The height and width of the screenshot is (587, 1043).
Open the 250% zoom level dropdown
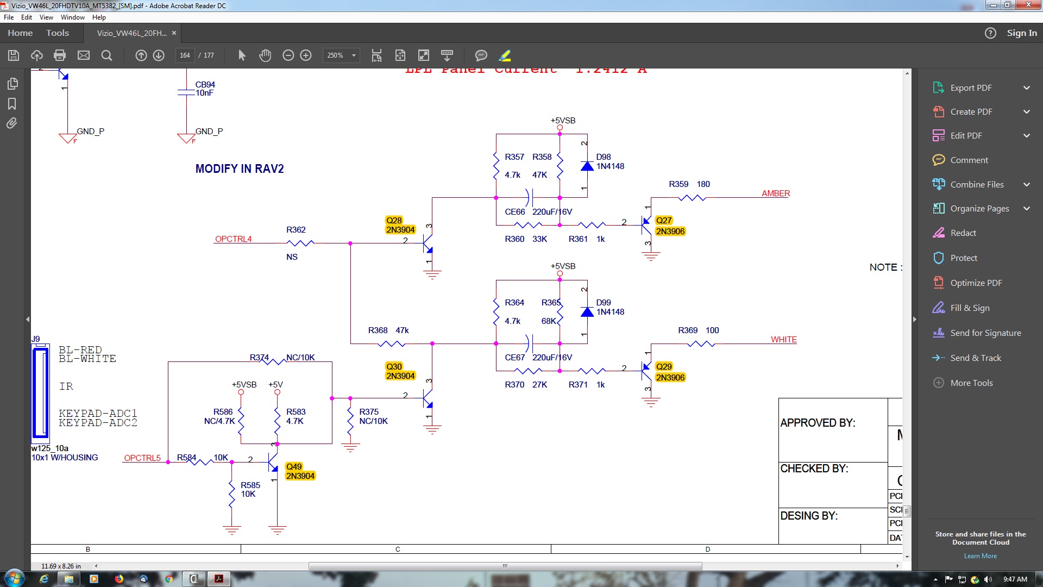[x=354, y=55]
